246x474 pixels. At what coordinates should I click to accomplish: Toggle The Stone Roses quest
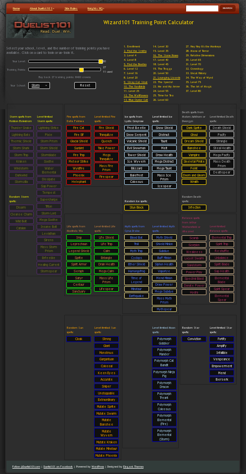(165, 56)
